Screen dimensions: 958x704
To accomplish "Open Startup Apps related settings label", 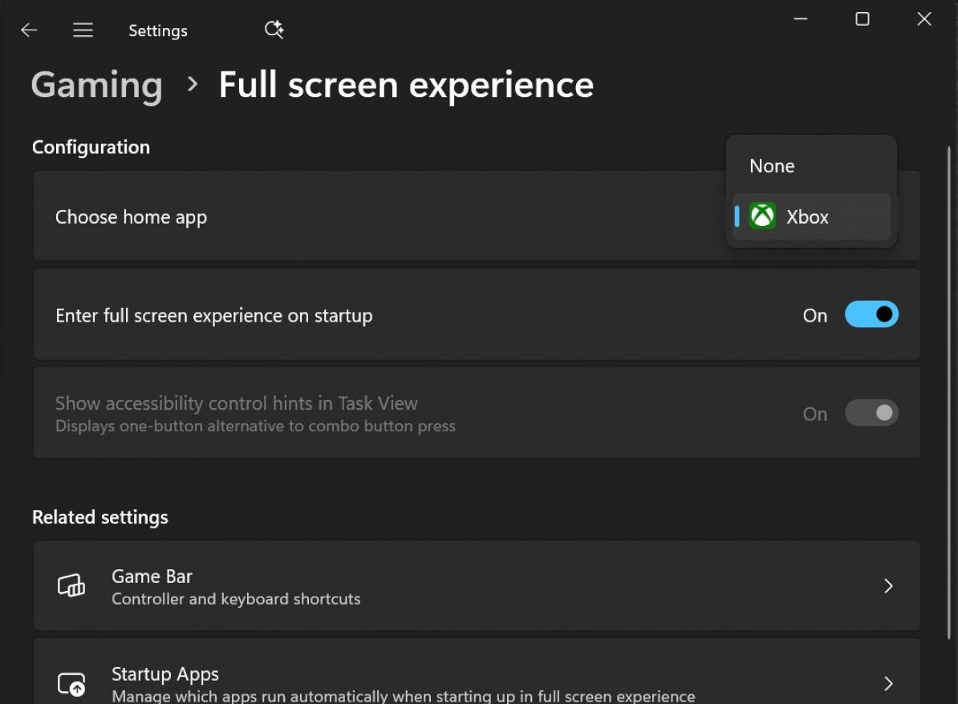I will tap(165, 674).
